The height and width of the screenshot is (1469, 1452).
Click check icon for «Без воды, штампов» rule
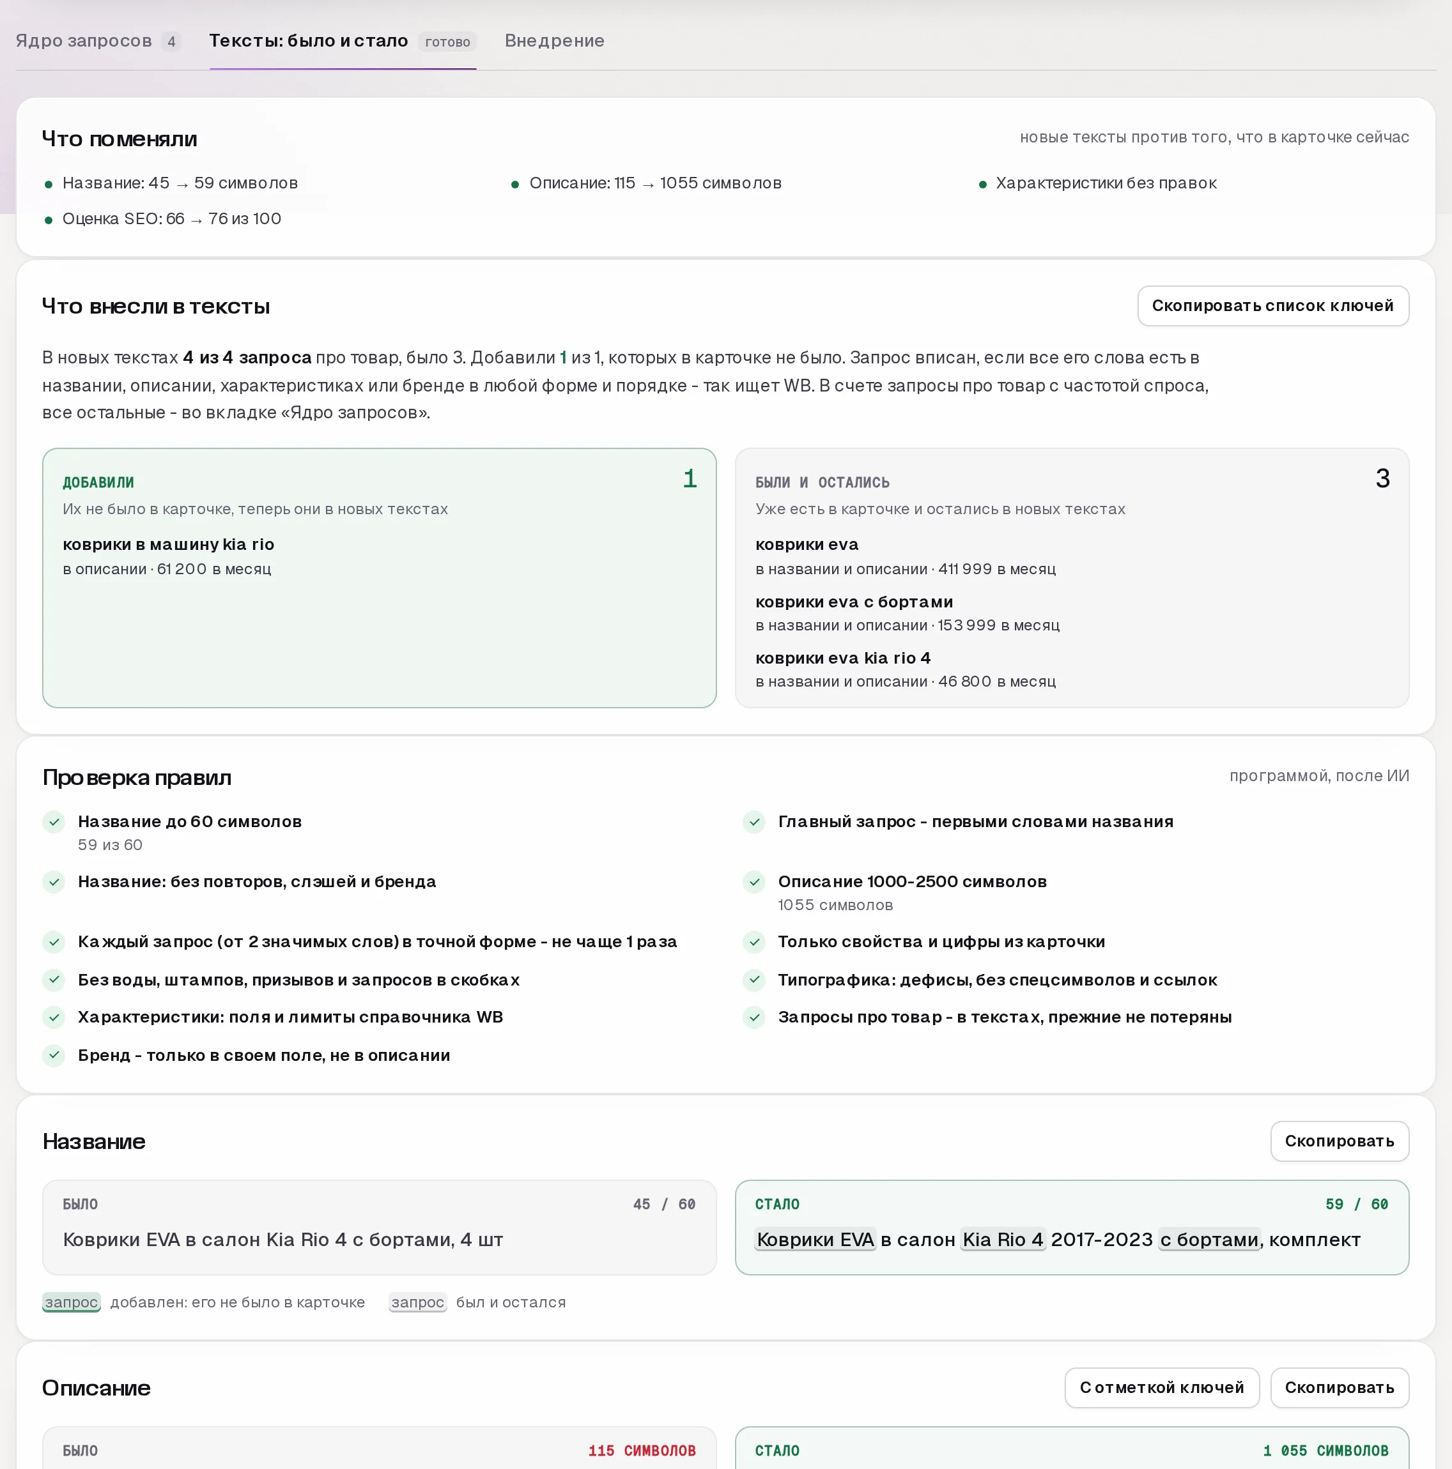coord(54,979)
